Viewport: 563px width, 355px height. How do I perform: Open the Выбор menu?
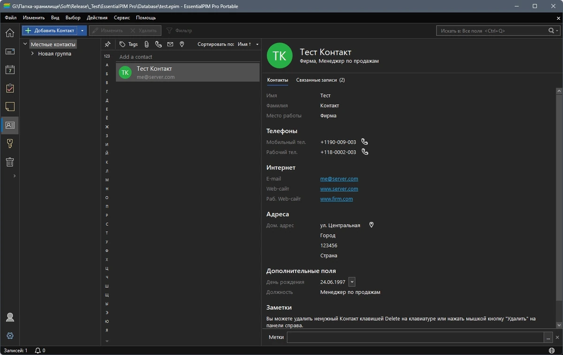click(x=73, y=18)
